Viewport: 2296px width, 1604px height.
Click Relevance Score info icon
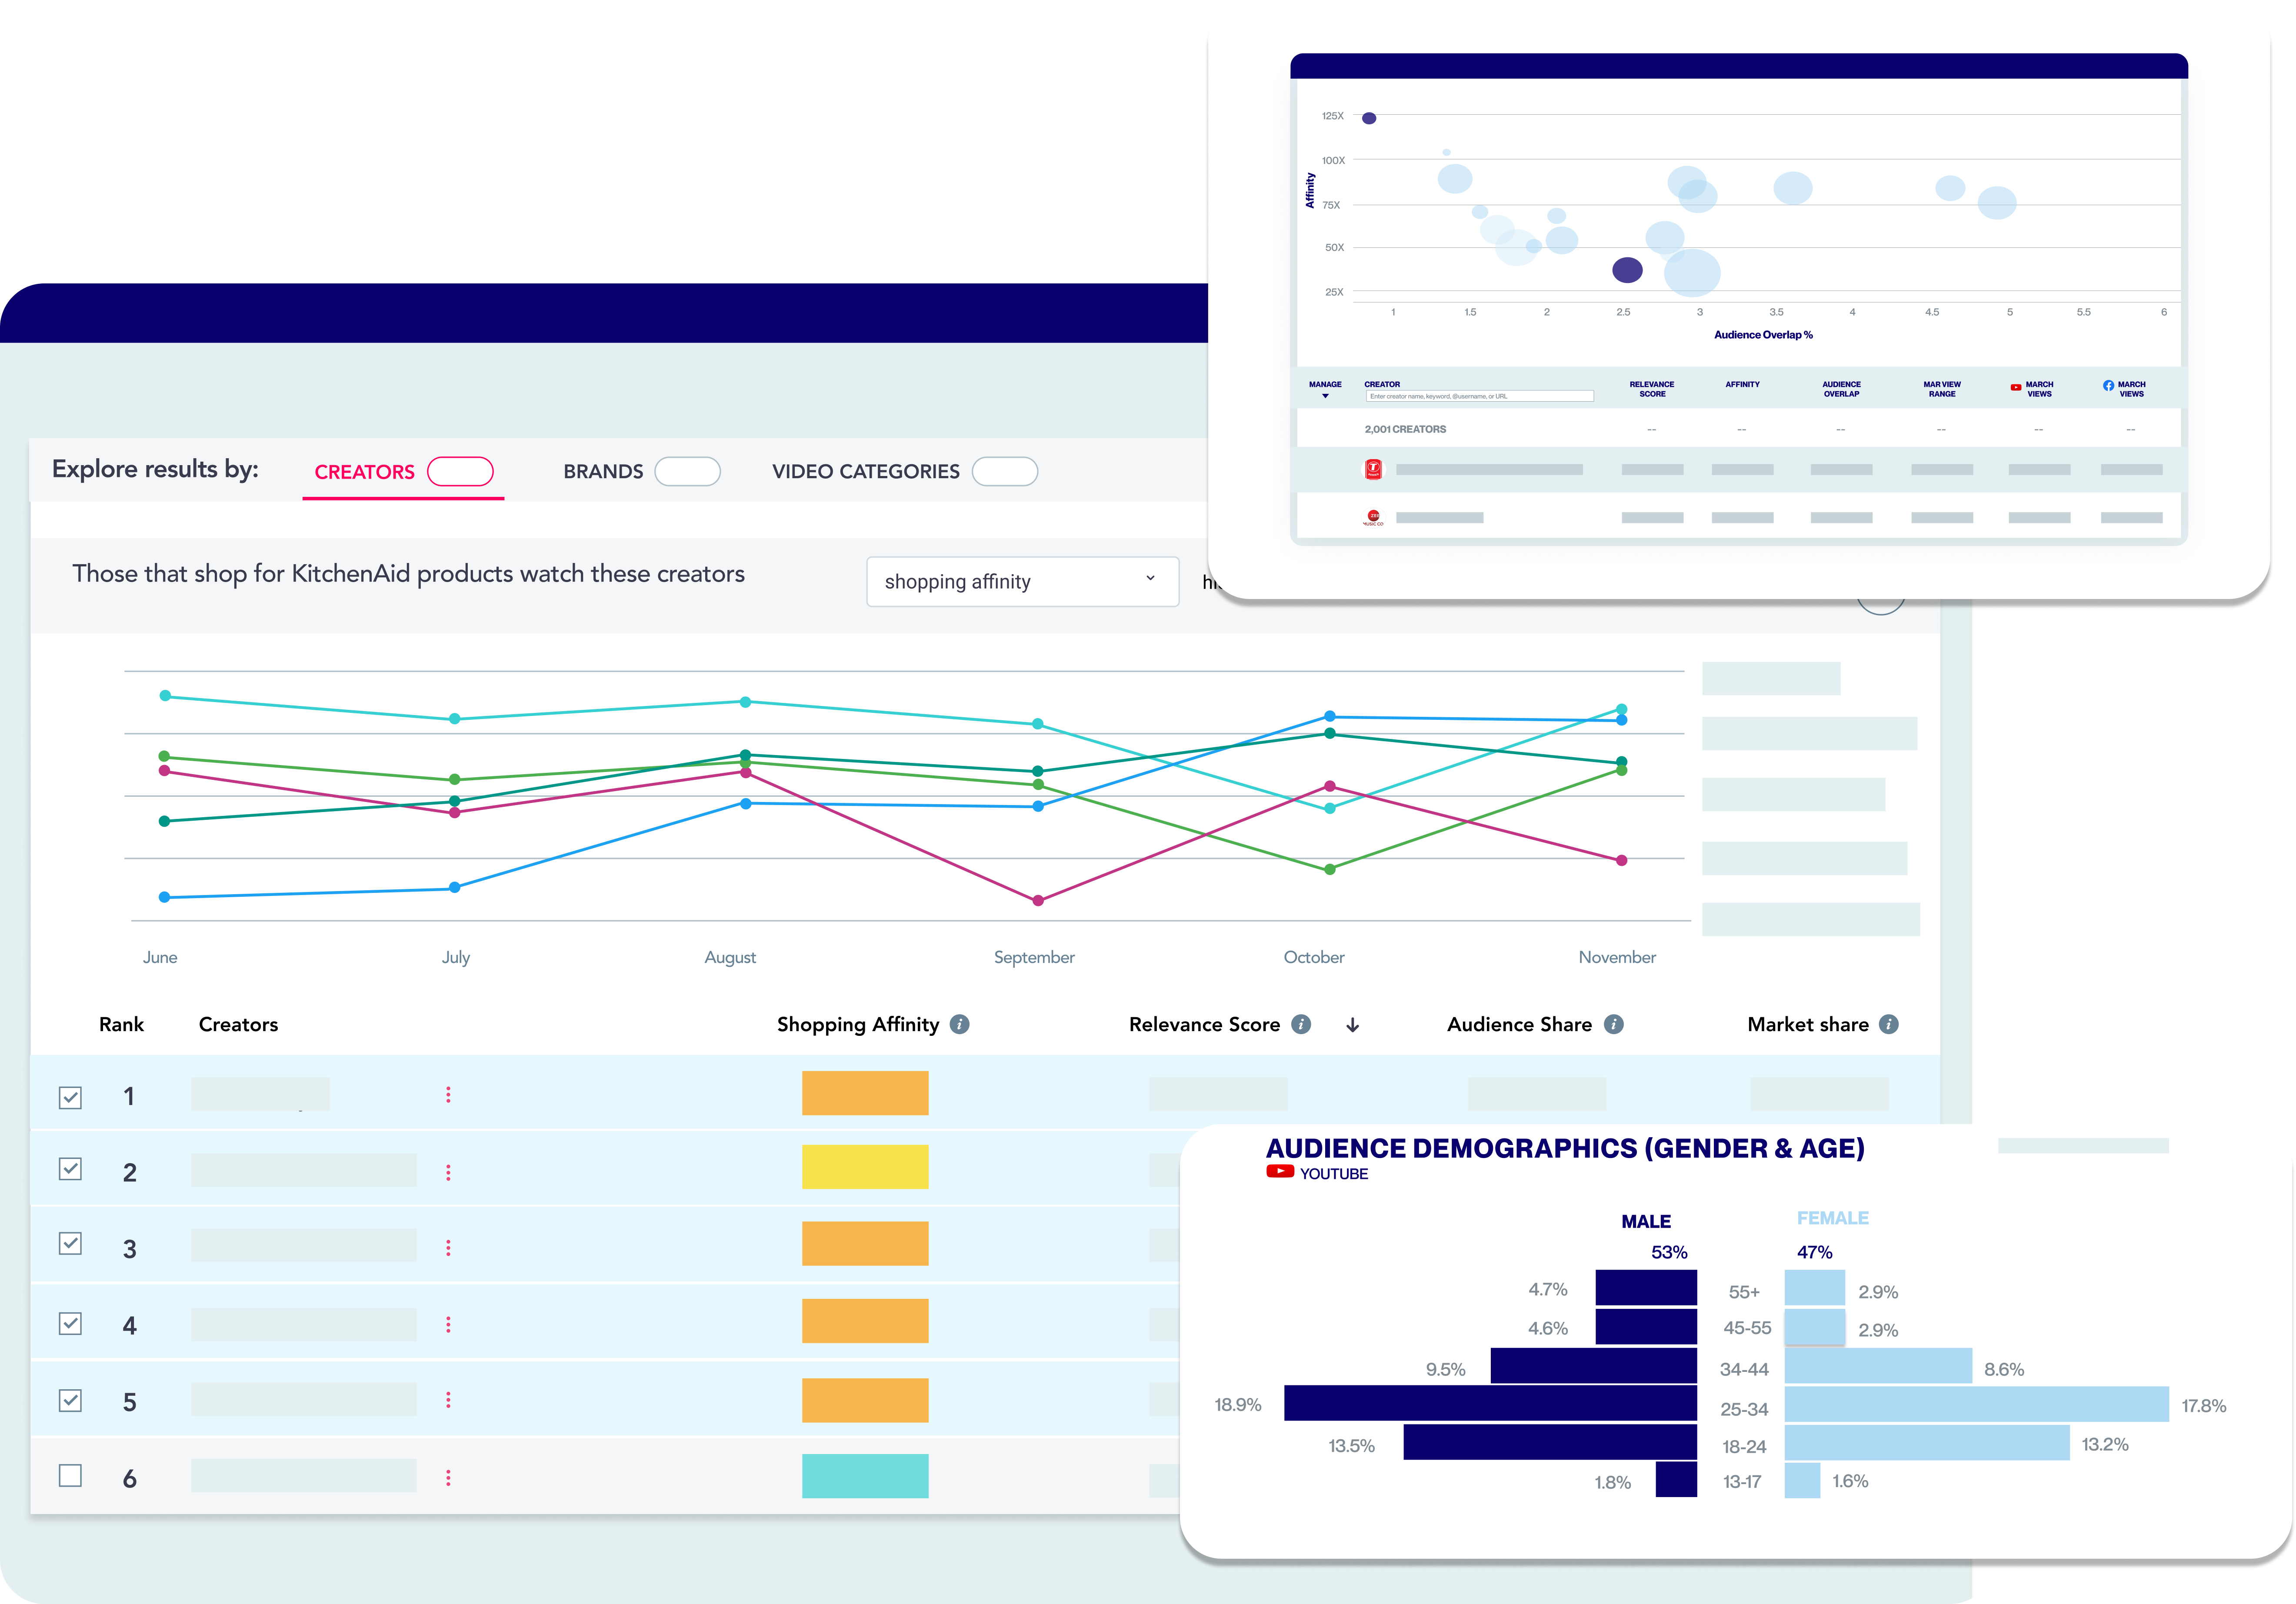(x=1300, y=1024)
